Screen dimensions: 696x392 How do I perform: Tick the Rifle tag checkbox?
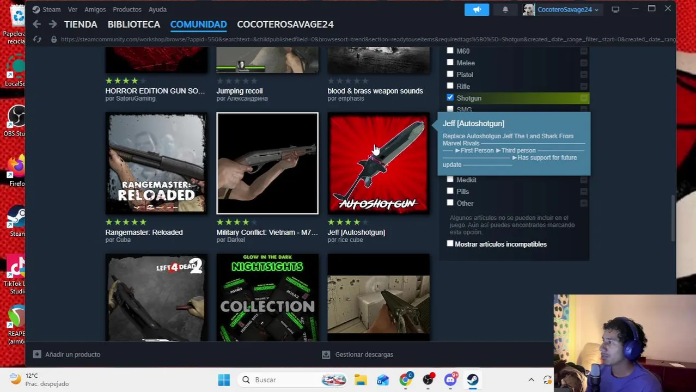pyautogui.click(x=450, y=86)
